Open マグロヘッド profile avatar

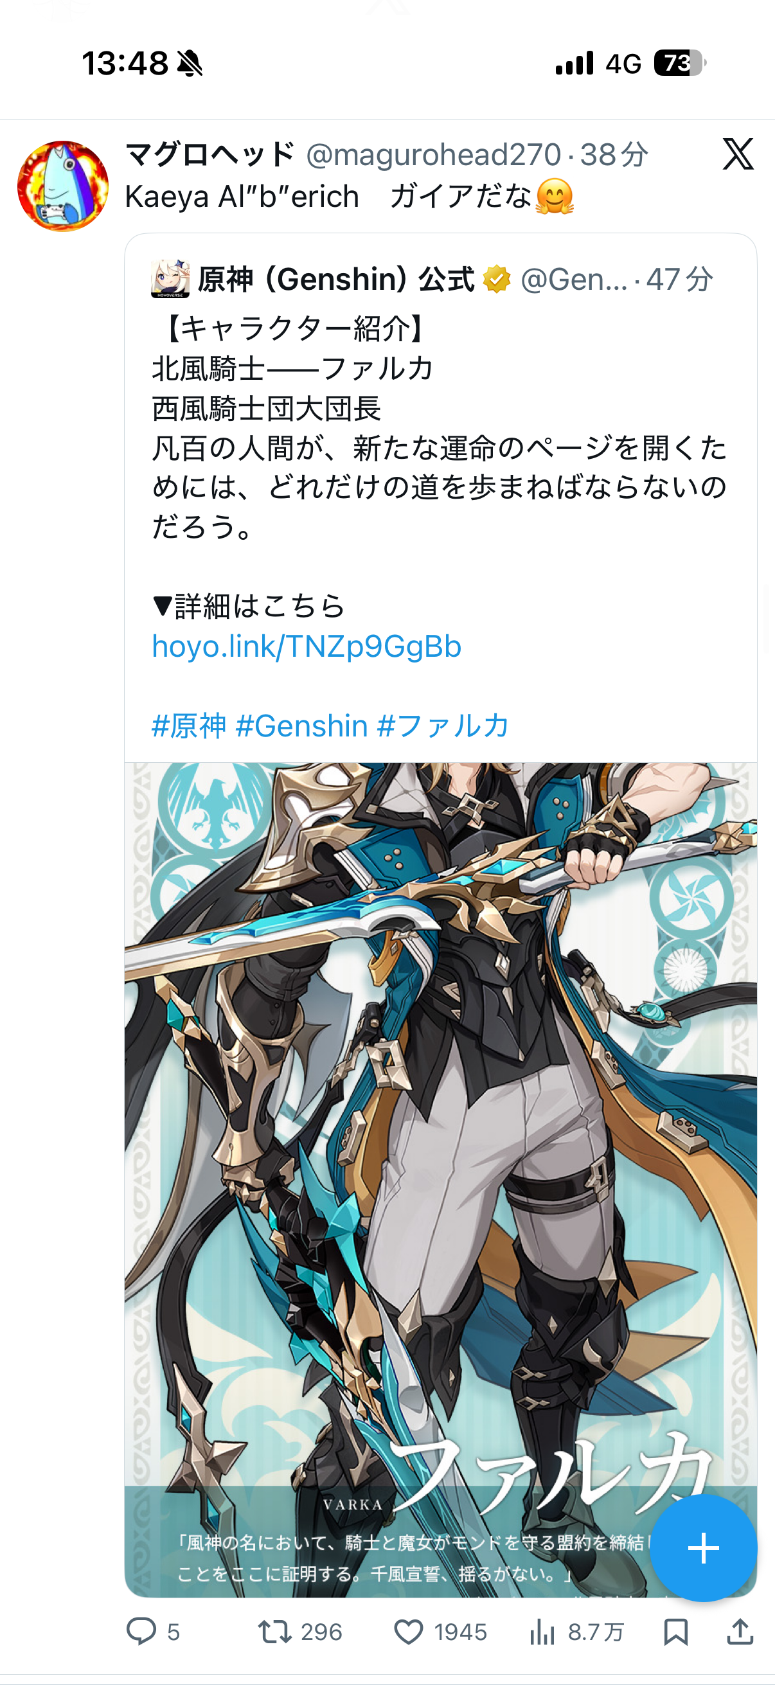tap(63, 186)
